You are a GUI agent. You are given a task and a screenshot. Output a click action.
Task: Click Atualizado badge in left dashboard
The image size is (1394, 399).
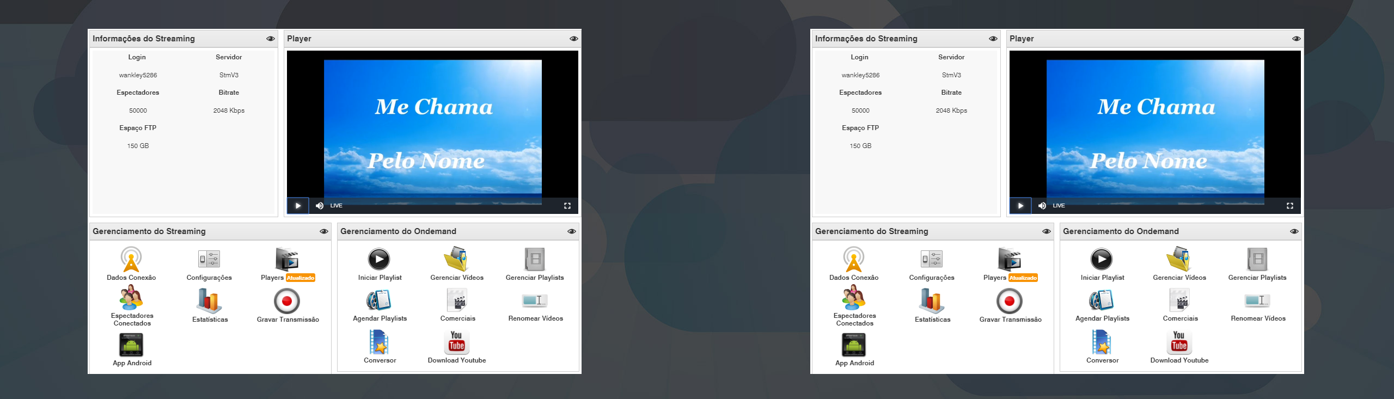[x=301, y=278]
